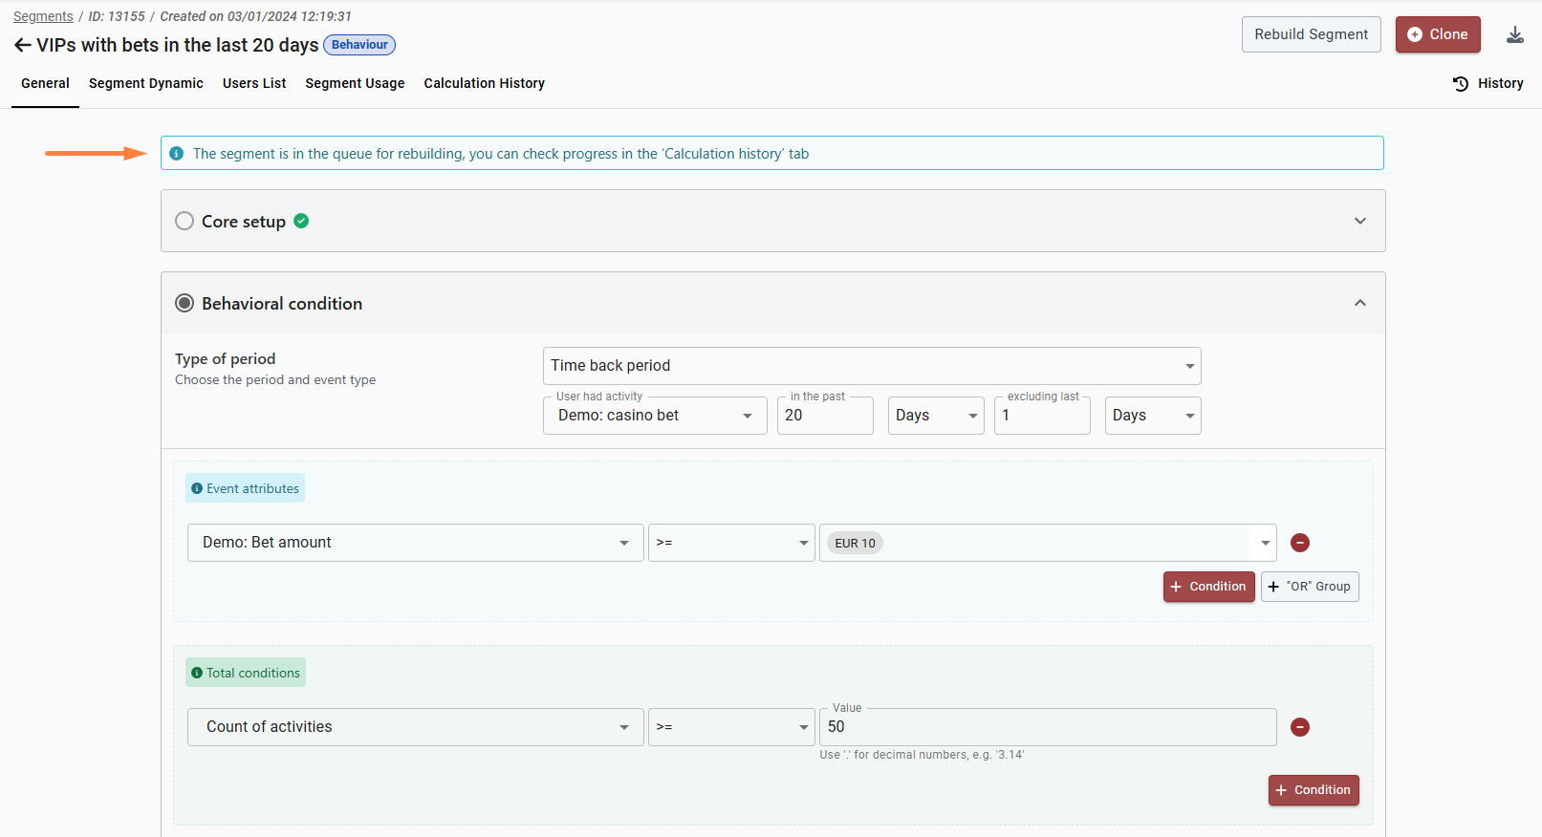Click the Rebuild Segment button
Screen dimensions: 1542x837
[x=1312, y=34]
